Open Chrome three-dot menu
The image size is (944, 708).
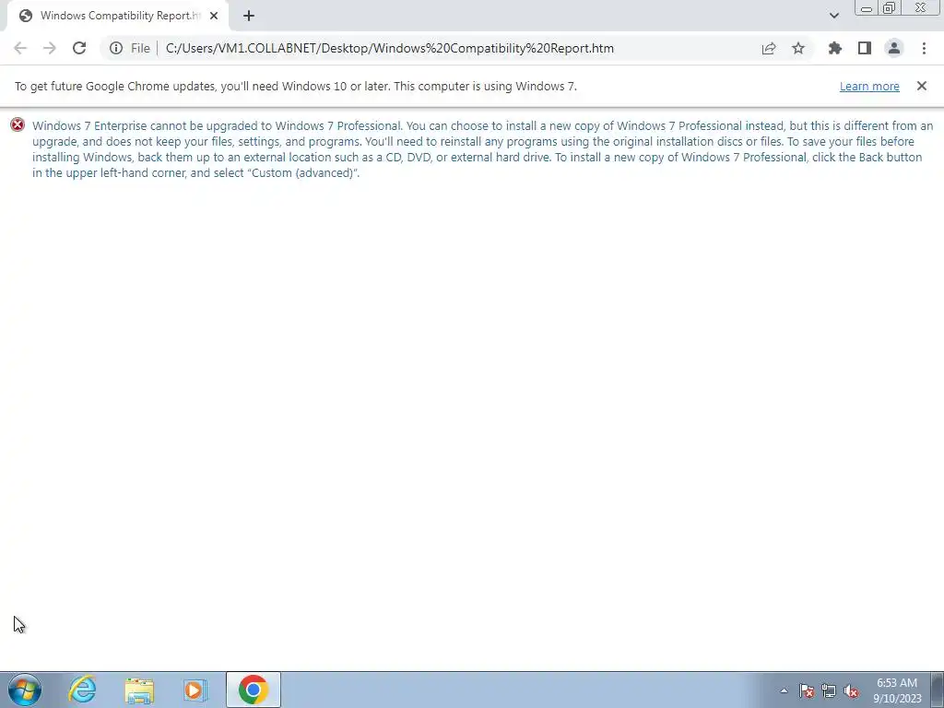[924, 48]
